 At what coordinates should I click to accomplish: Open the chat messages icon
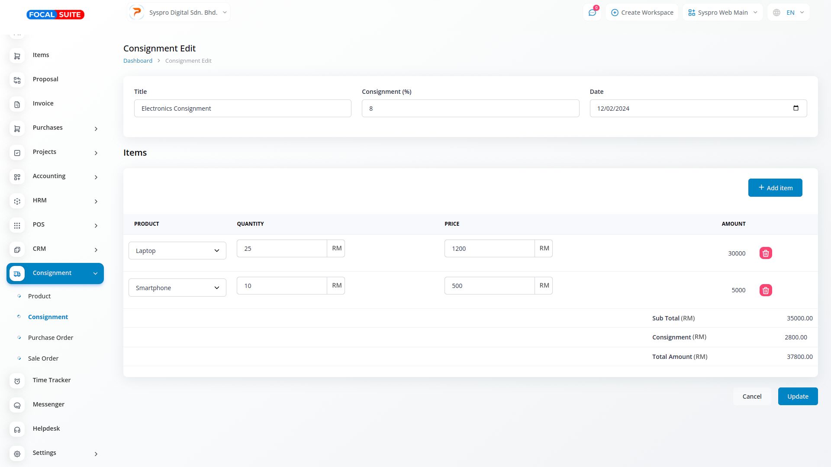592,13
